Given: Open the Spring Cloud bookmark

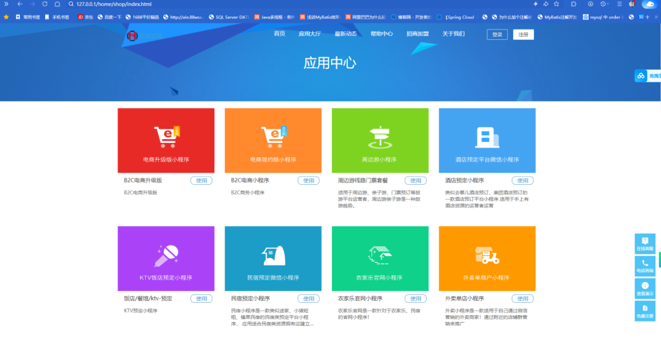Looking at the screenshot, I should [x=456, y=17].
